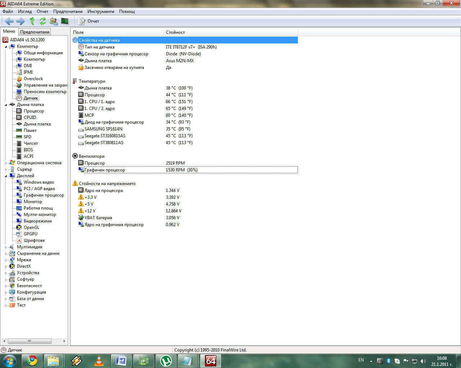The height and width of the screenshot is (368, 461).
Task: Select GPGPU item in Дисплей section
Action: tap(31, 234)
